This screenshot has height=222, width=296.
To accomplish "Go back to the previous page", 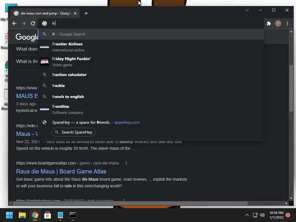I will point(14,23).
